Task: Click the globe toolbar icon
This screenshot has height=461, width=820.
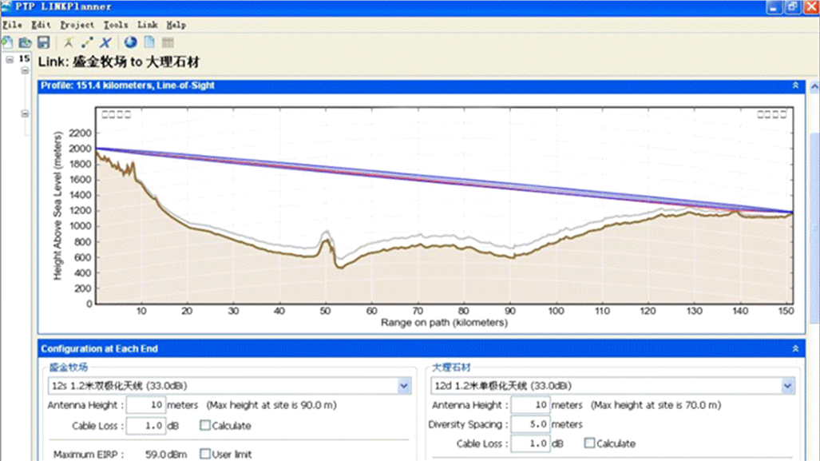Action: [131, 42]
